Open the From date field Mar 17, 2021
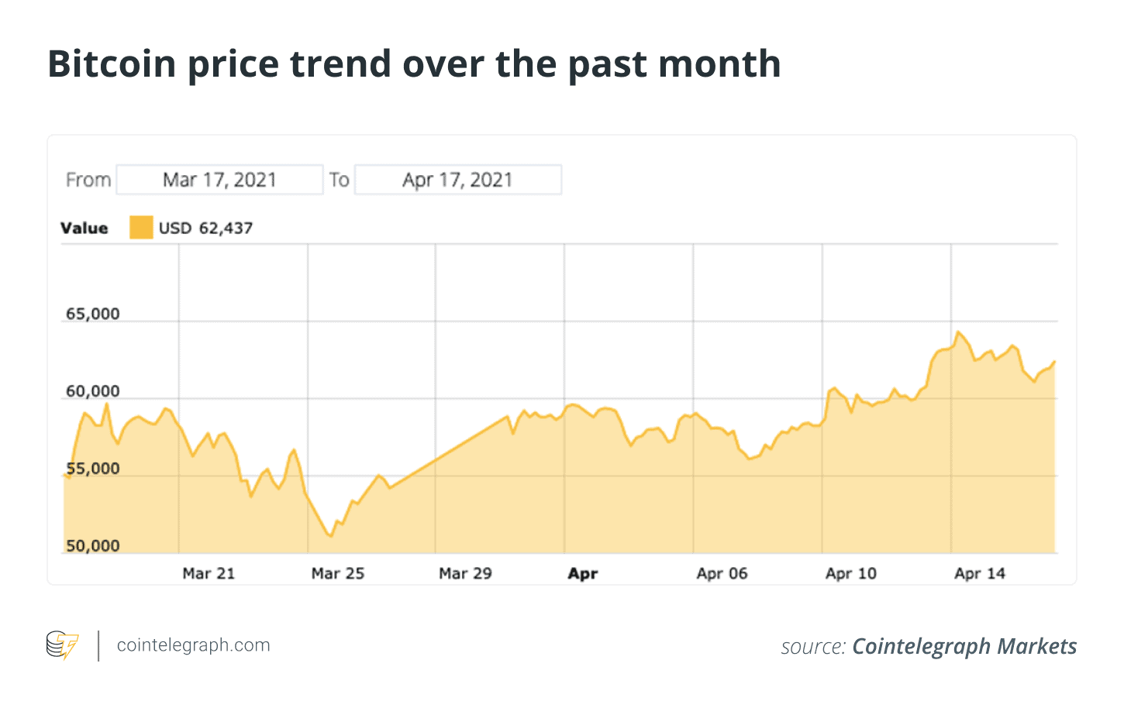This screenshot has height=708, width=1124. tap(219, 180)
